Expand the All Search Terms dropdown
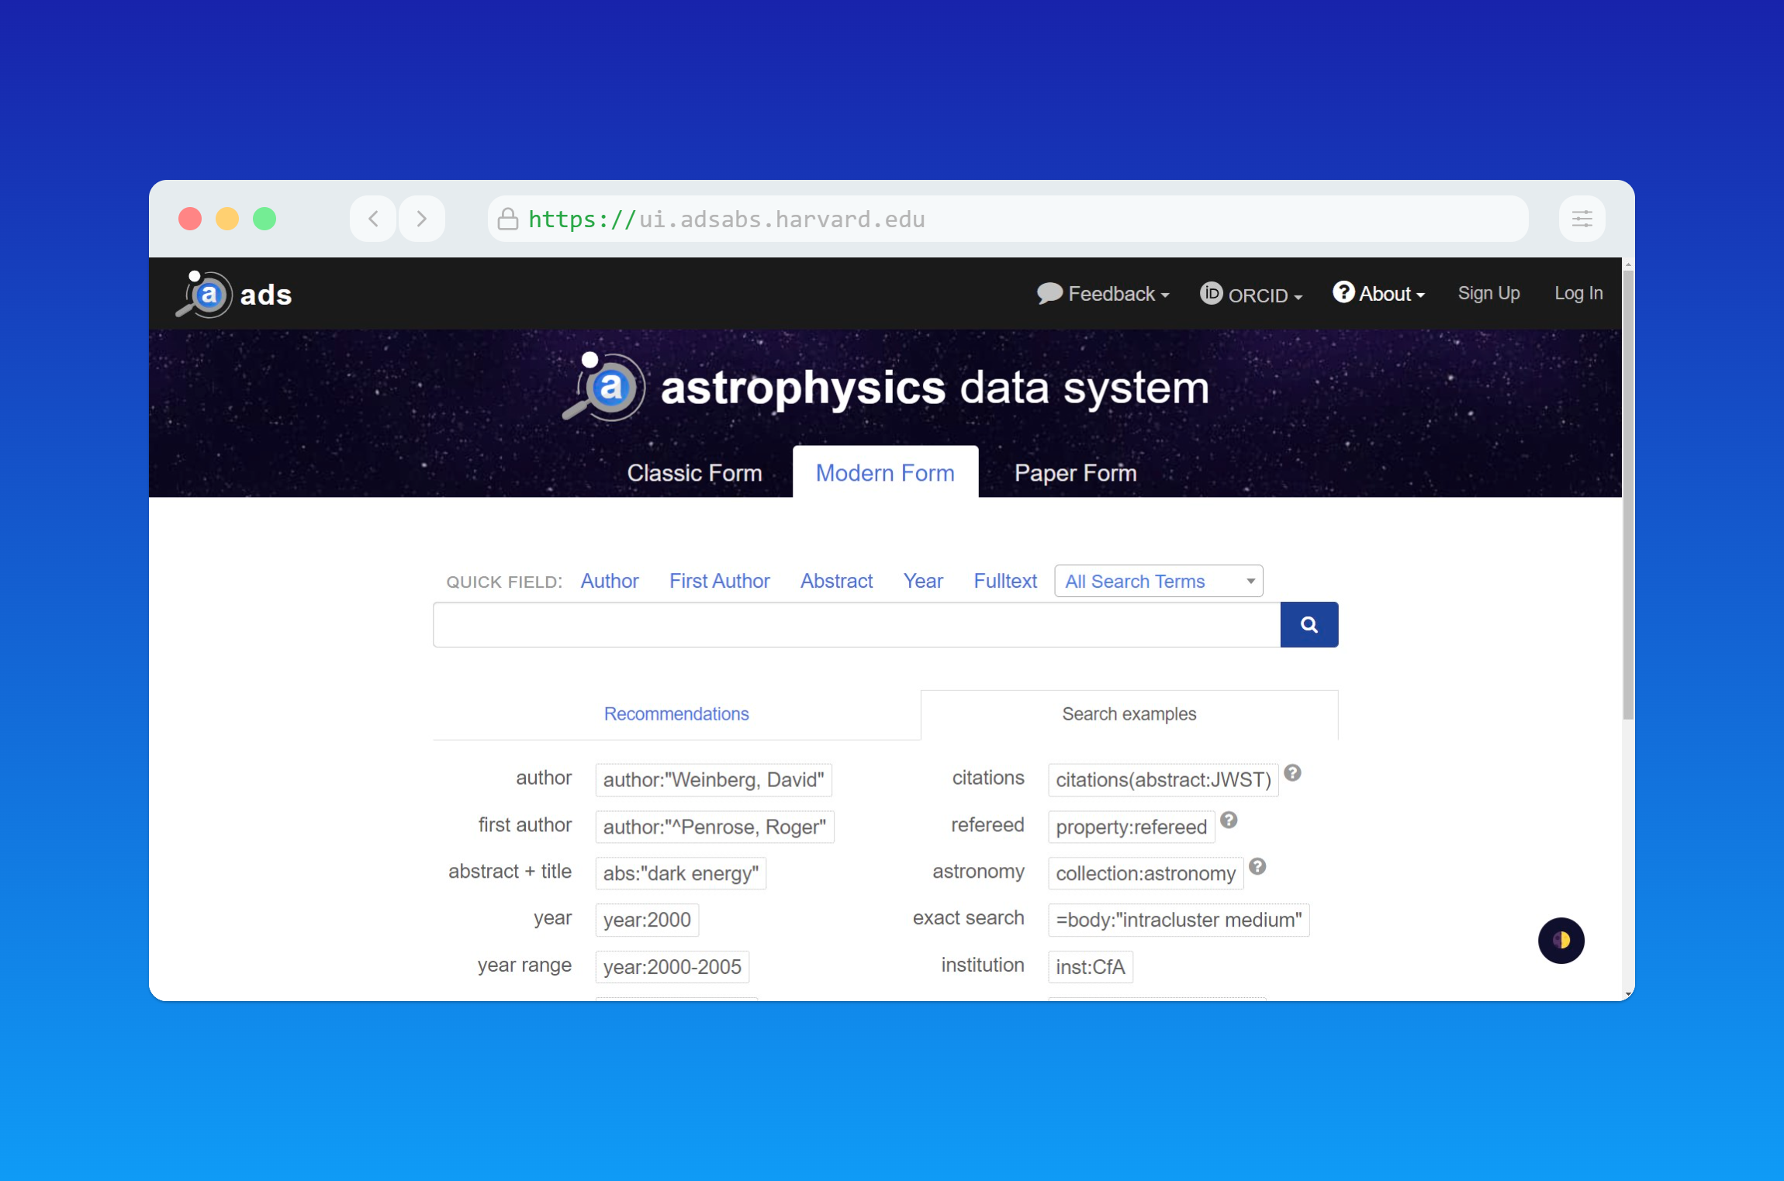Viewport: 1784px width, 1181px height. click(x=1158, y=580)
